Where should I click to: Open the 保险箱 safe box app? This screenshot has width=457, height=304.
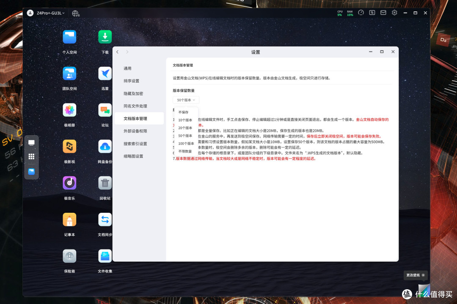click(69, 256)
